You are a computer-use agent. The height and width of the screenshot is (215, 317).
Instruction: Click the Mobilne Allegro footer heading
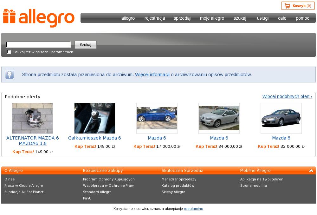point(255,171)
